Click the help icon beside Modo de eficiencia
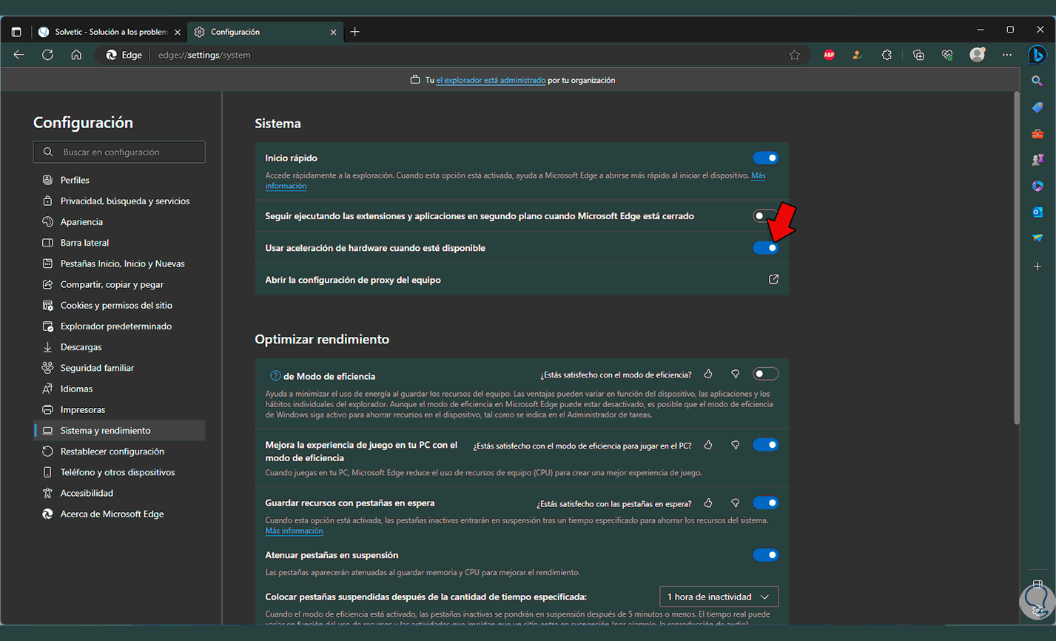The height and width of the screenshot is (641, 1056). coord(275,376)
